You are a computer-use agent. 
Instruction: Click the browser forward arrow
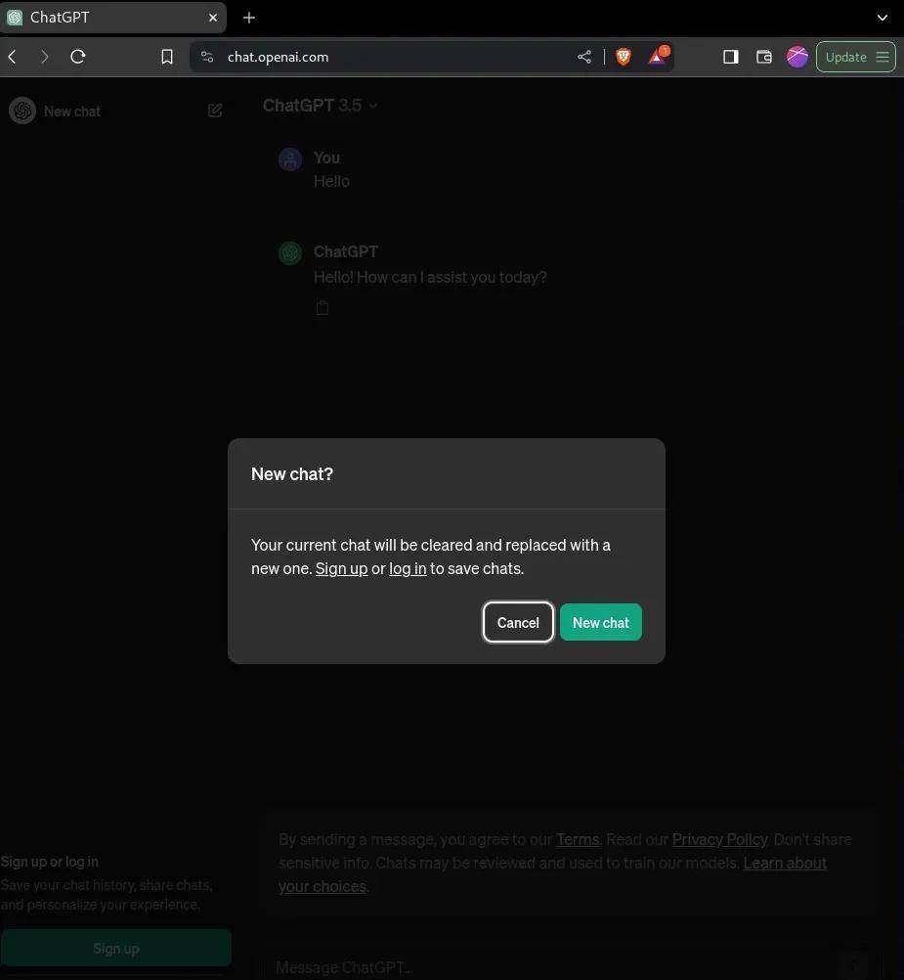[x=44, y=57]
